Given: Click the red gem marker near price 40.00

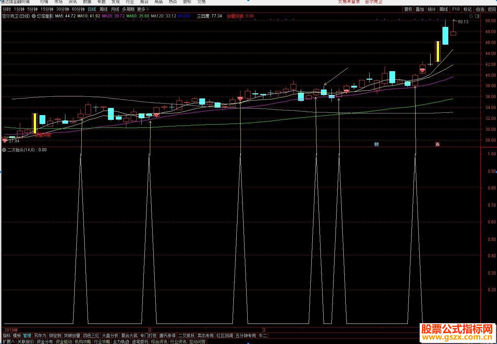Looking at the screenshot, I should click(x=422, y=71).
